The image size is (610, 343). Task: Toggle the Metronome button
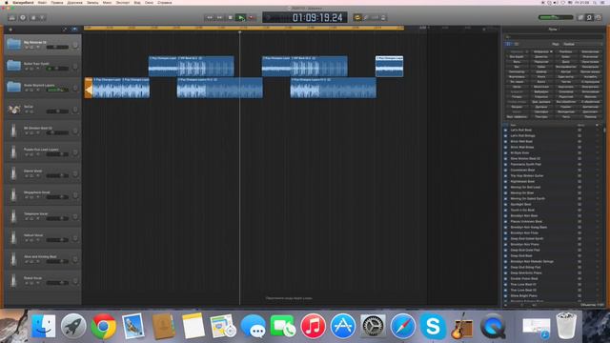pos(383,17)
